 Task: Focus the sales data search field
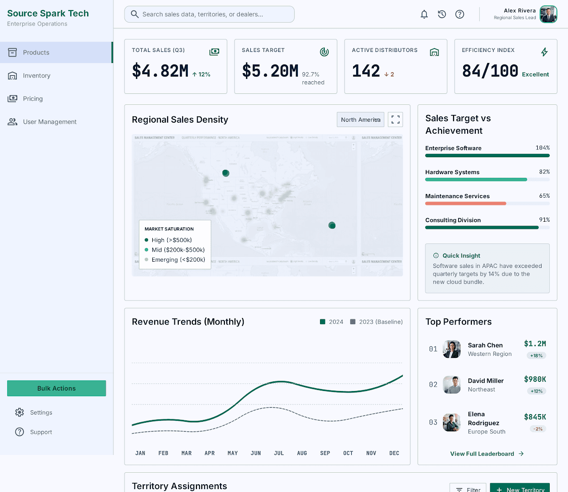210,14
